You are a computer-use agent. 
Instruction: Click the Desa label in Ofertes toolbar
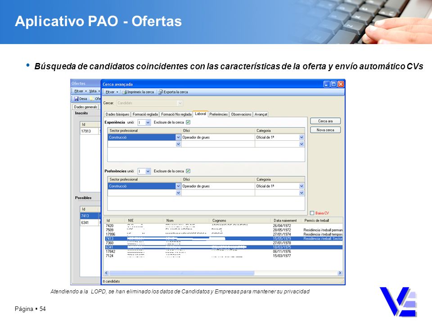(x=83, y=99)
